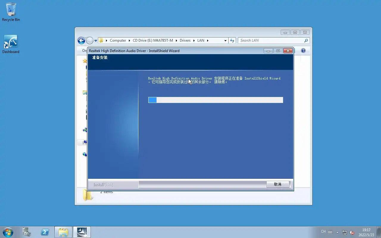This screenshot has width=381, height=238.
Task: Open the clock showing 19:17
Action: (366, 232)
